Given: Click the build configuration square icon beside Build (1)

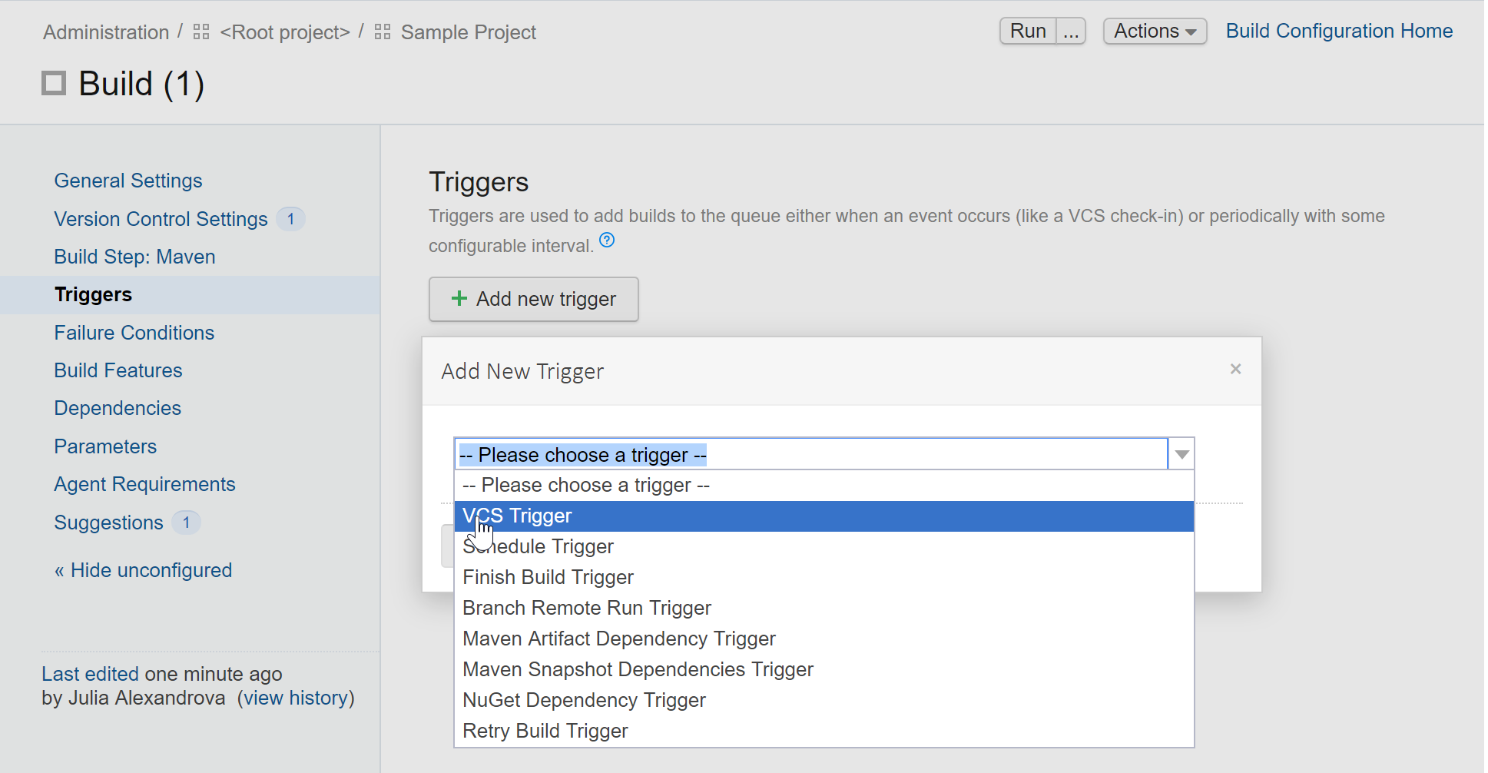Looking at the screenshot, I should coord(52,82).
